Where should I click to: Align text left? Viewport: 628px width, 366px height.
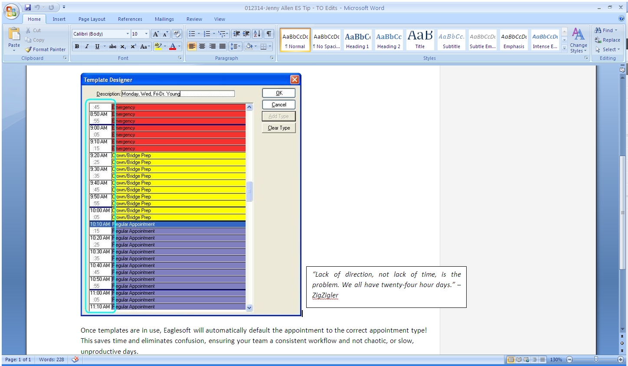192,46
